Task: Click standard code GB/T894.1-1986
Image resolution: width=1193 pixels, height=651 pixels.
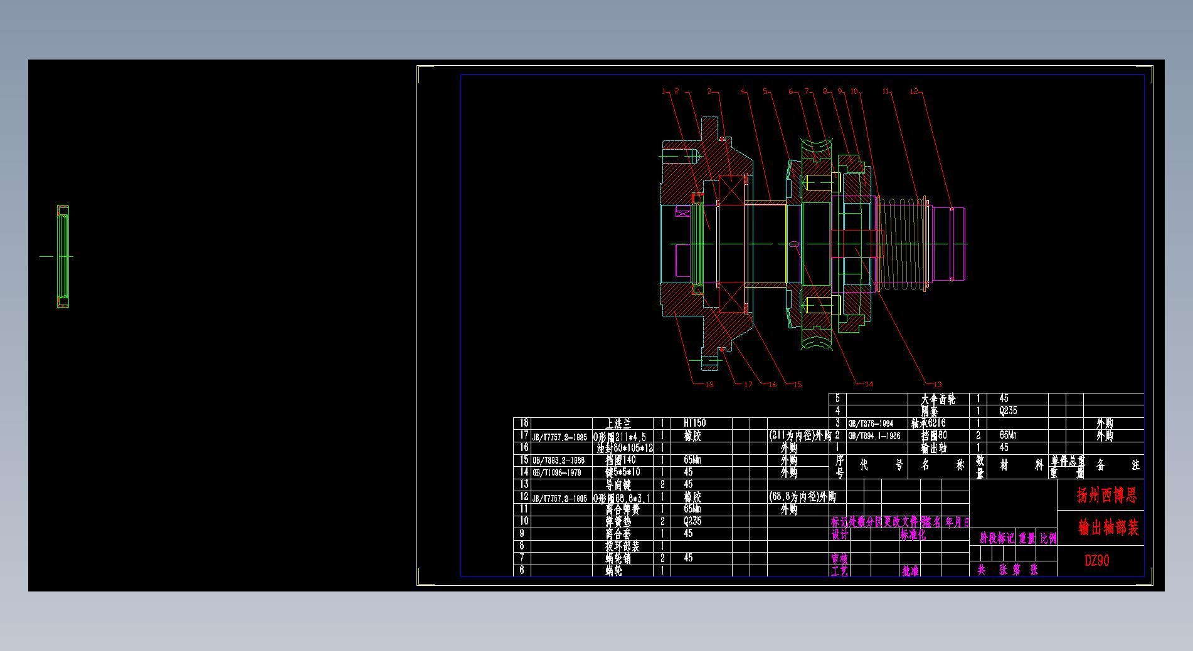Action: 874,436
